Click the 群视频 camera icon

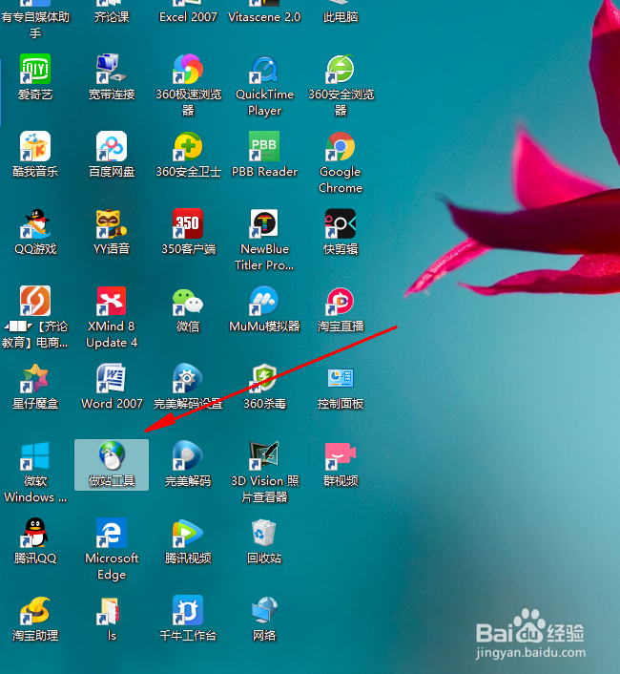pyautogui.click(x=341, y=455)
